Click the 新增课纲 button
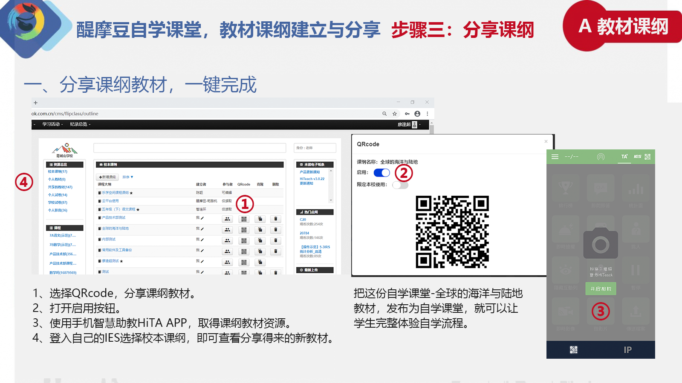Image resolution: width=682 pixels, height=383 pixels. click(107, 177)
